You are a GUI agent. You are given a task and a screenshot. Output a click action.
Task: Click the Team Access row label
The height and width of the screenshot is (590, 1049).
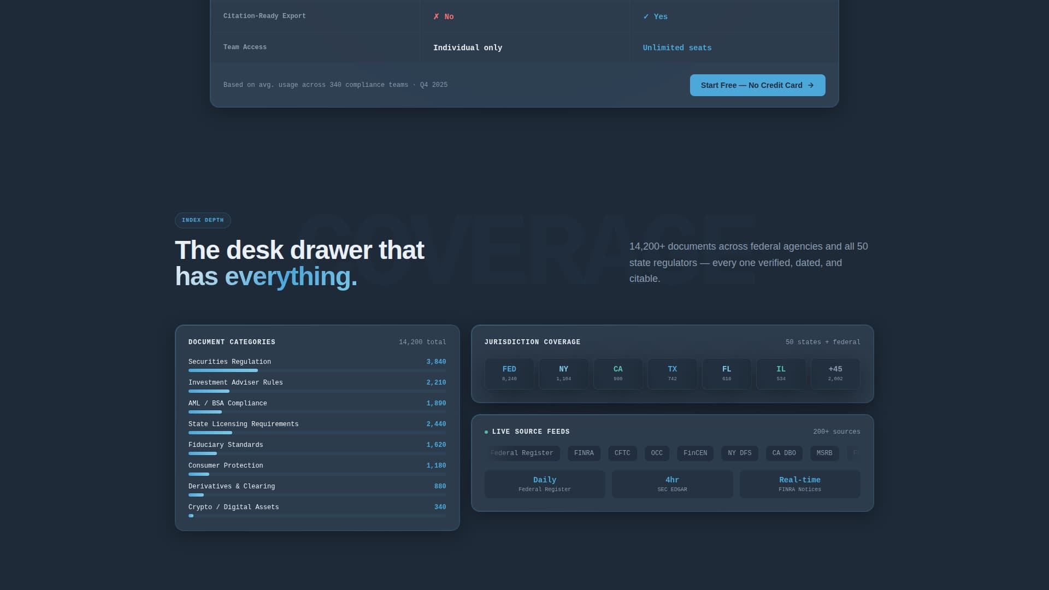[x=245, y=48]
